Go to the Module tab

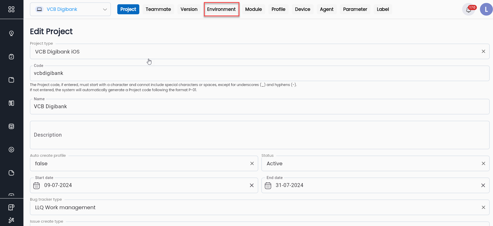click(x=253, y=9)
